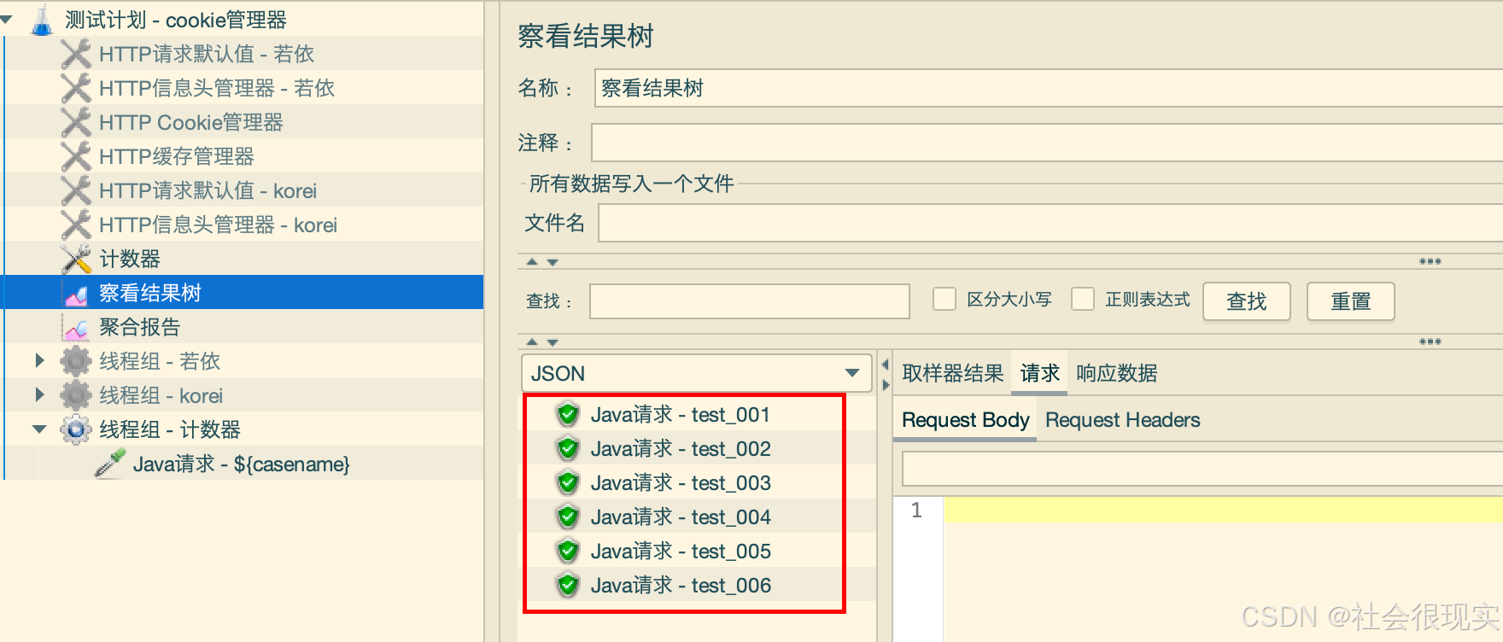This screenshot has width=1503, height=642.
Task: Click gear icon of 线程组 - 计数器
Action: 76,429
